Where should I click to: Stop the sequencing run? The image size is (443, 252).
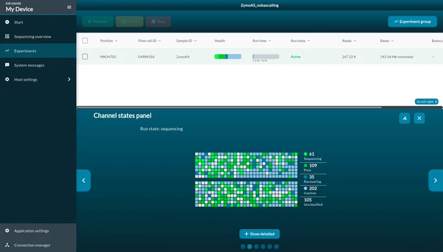pyautogui.click(x=158, y=21)
